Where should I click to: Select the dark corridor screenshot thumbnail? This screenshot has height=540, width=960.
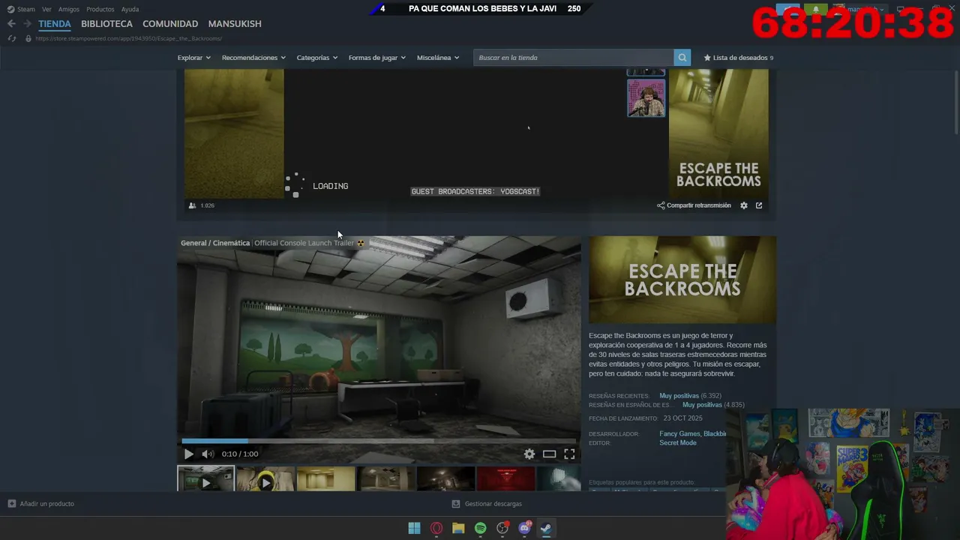pos(445,478)
